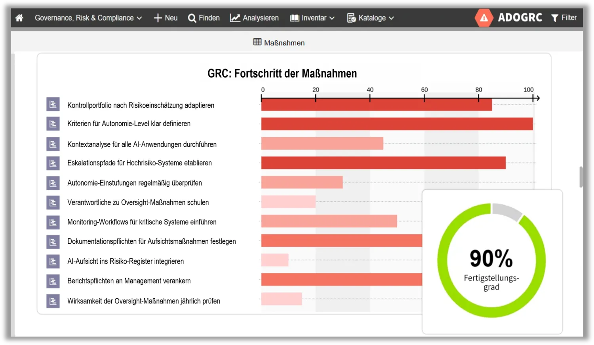Open Kontextanalyse für alle AI-Anwendungen durchführen
Screen dimensions: 594x345
point(142,144)
